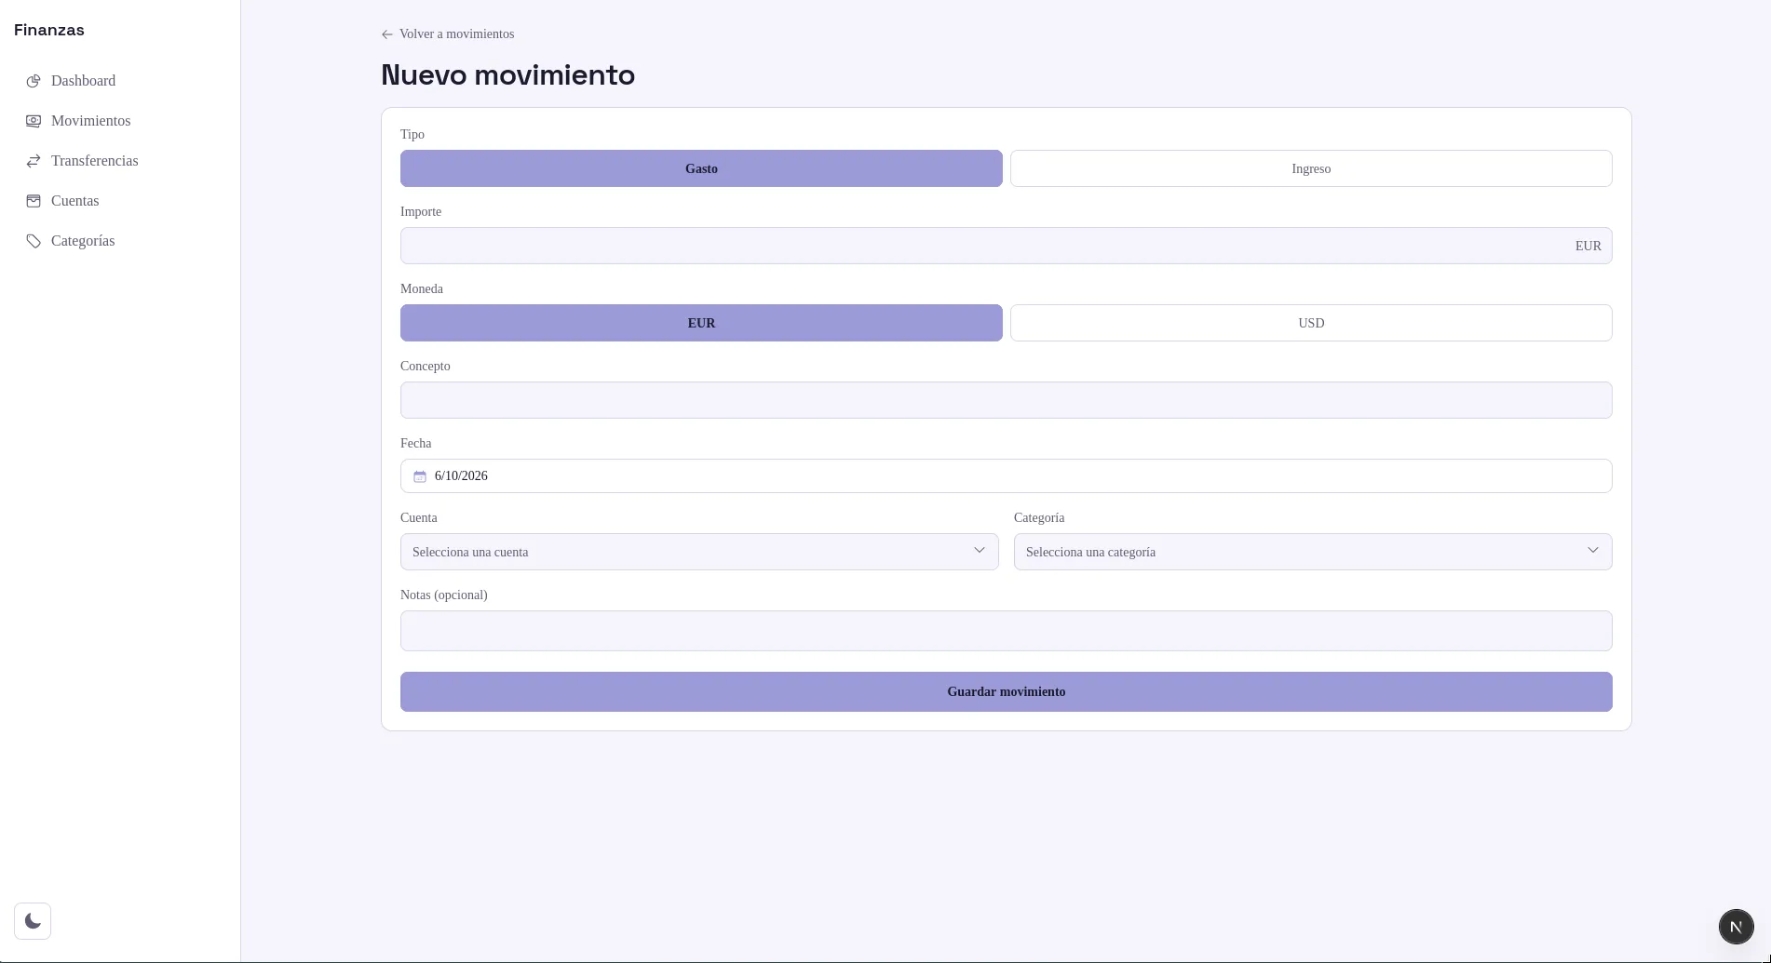Open Cuentas section in sidebar

[x=120, y=201]
